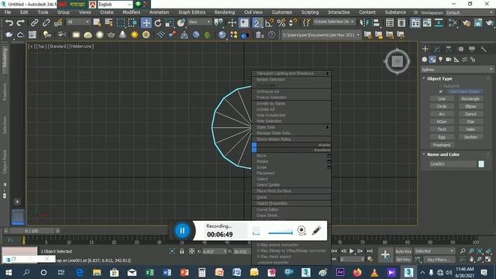Choose Freeze Selection in the quad menu
Image resolution: width=496 pixels, height=279 pixels.
click(271, 98)
